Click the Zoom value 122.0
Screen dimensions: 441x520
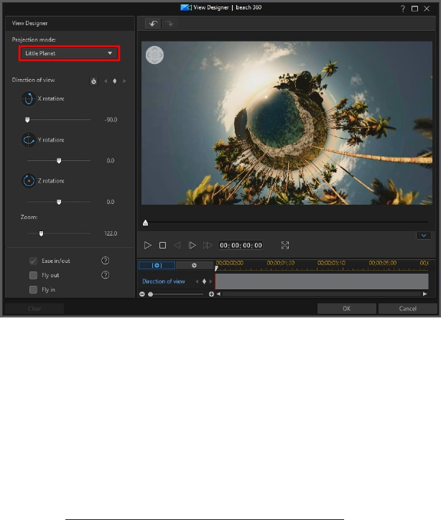[x=111, y=234]
